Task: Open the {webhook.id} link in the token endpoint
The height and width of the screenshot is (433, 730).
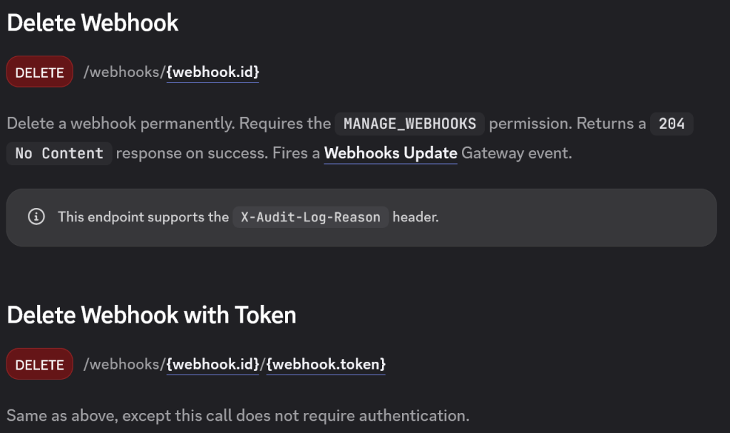Action: point(212,365)
